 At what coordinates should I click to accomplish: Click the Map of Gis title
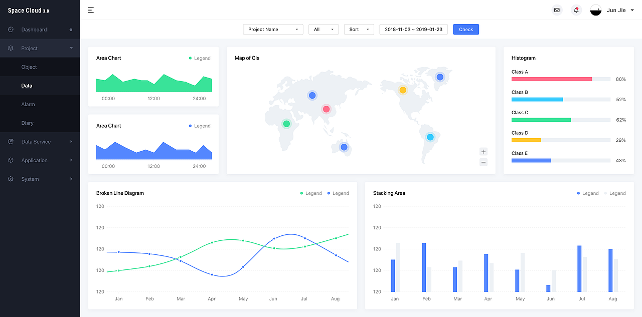pos(247,58)
